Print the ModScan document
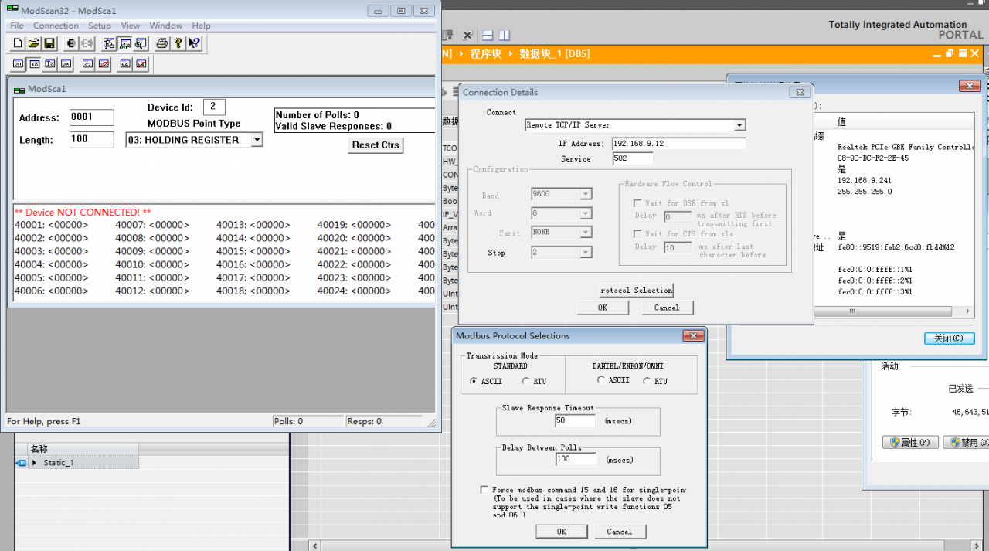The image size is (989, 551). tap(162, 43)
